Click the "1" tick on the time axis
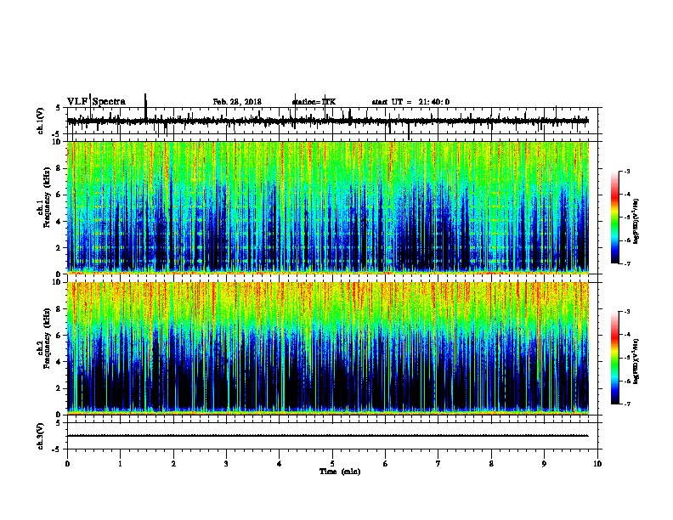Image resolution: width=673 pixels, height=520 pixels. tap(120, 464)
